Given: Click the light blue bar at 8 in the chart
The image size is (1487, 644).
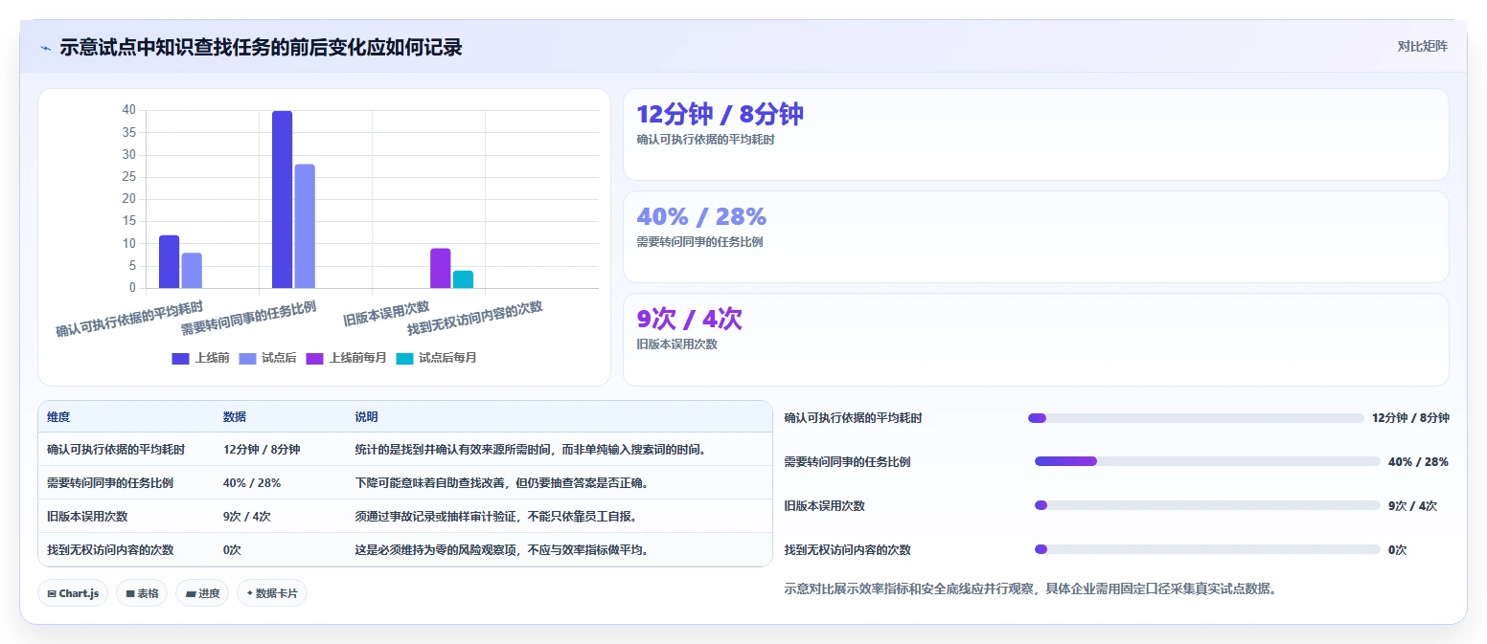Looking at the screenshot, I should [192, 271].
